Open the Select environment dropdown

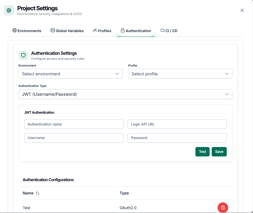coord(71,74)
